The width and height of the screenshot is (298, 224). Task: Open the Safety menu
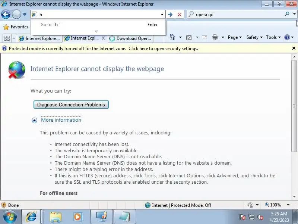pyautogui.click(x=254, y=37)
